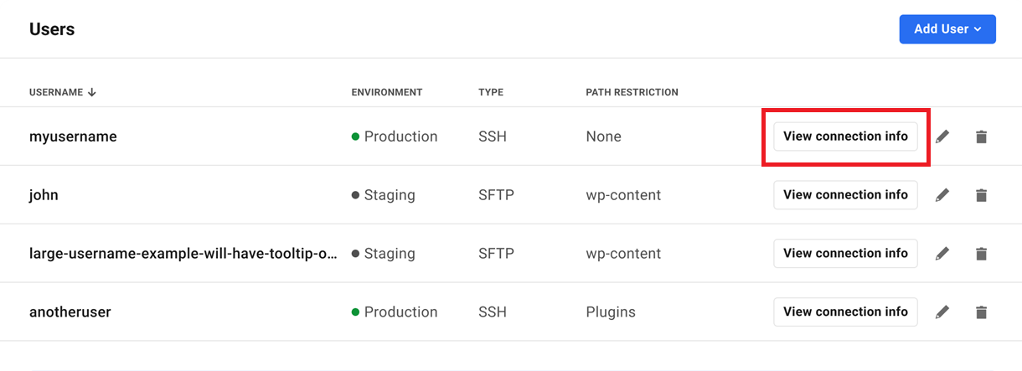Delete large-username-example user via trash icon
Screen dimensions: 1022x371
click(x=982, y=253)
